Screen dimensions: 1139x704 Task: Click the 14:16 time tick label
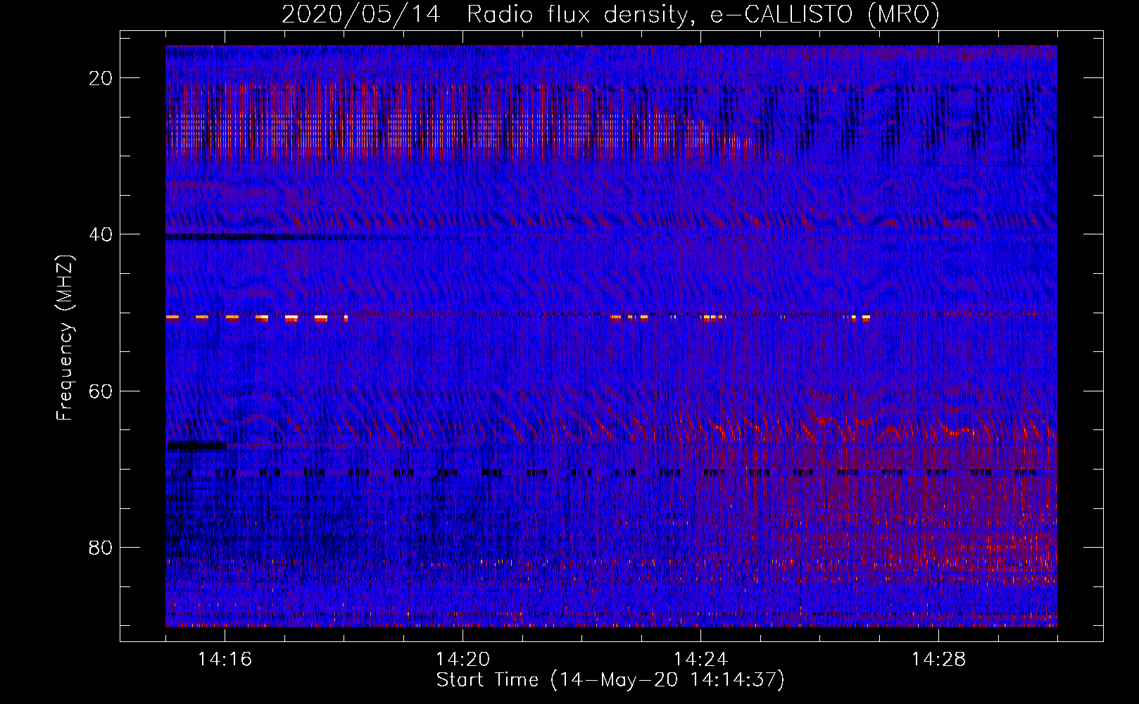coord(225,660)
